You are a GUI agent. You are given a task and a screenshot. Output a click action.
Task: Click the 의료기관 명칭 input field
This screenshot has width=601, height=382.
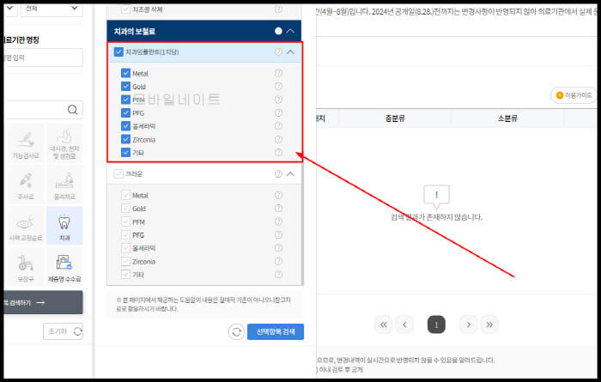[43, 58]
